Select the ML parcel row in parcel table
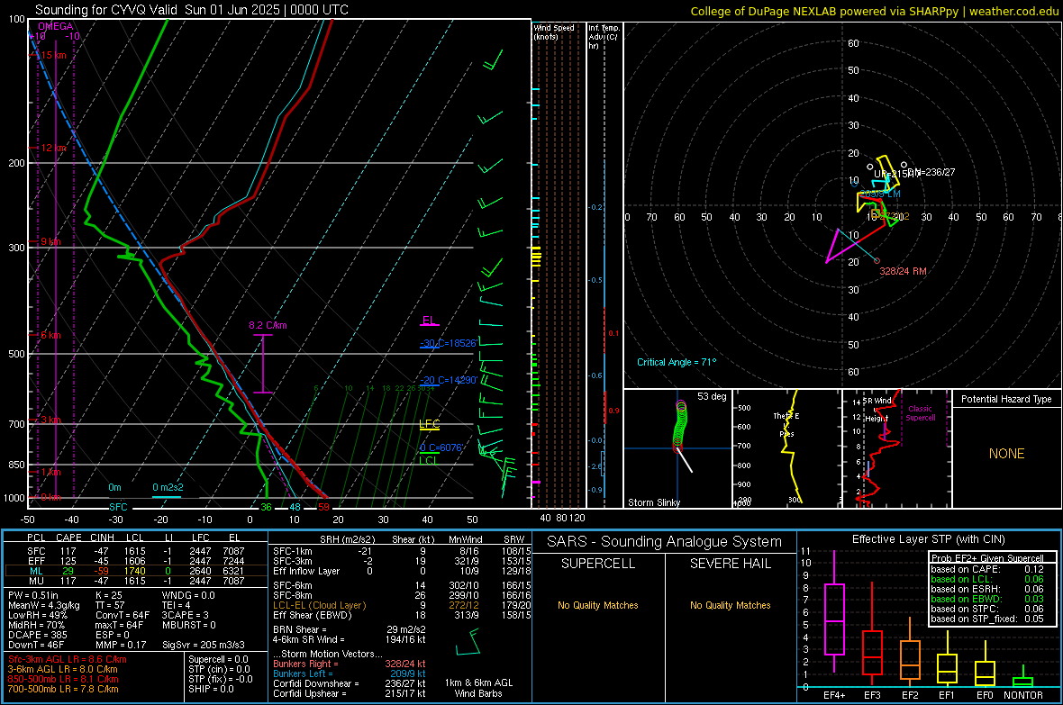 tap(136, 571)
